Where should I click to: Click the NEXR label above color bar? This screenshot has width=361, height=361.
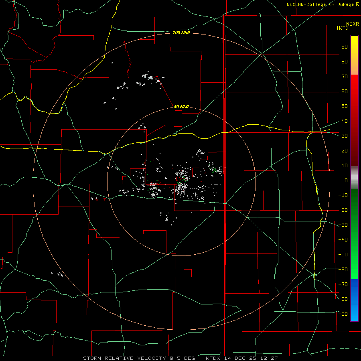353,24
